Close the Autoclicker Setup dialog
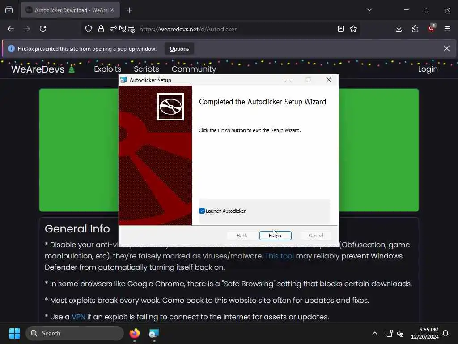 coord(329,80)
